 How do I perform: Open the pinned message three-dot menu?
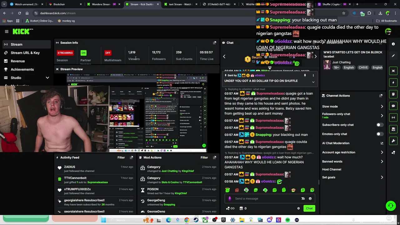tap(313, 75)
